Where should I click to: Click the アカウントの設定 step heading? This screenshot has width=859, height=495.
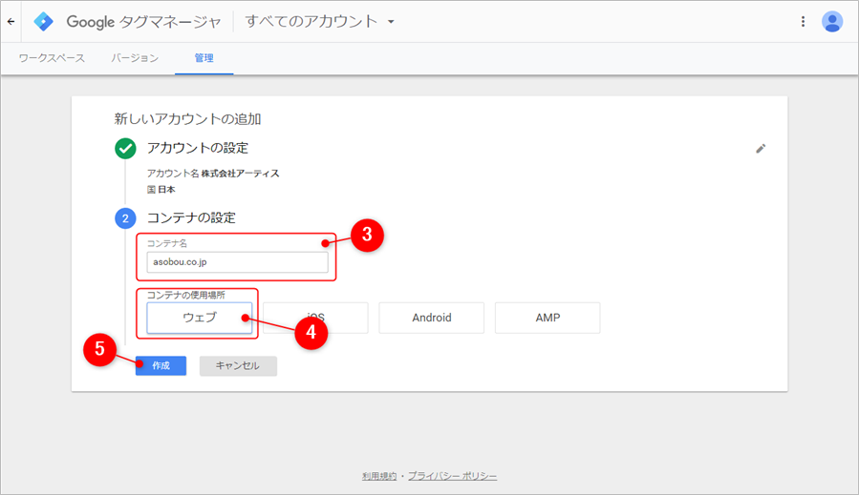198,148
